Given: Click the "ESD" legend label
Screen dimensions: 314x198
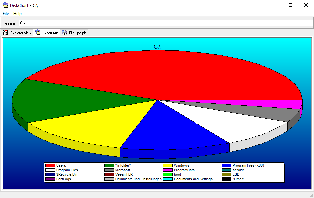Looking at the screenshot, I should [x=236, y=174].
